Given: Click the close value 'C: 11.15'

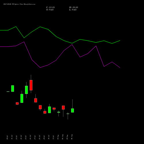Looking at the screenshot, I should [x=50, y=7].
